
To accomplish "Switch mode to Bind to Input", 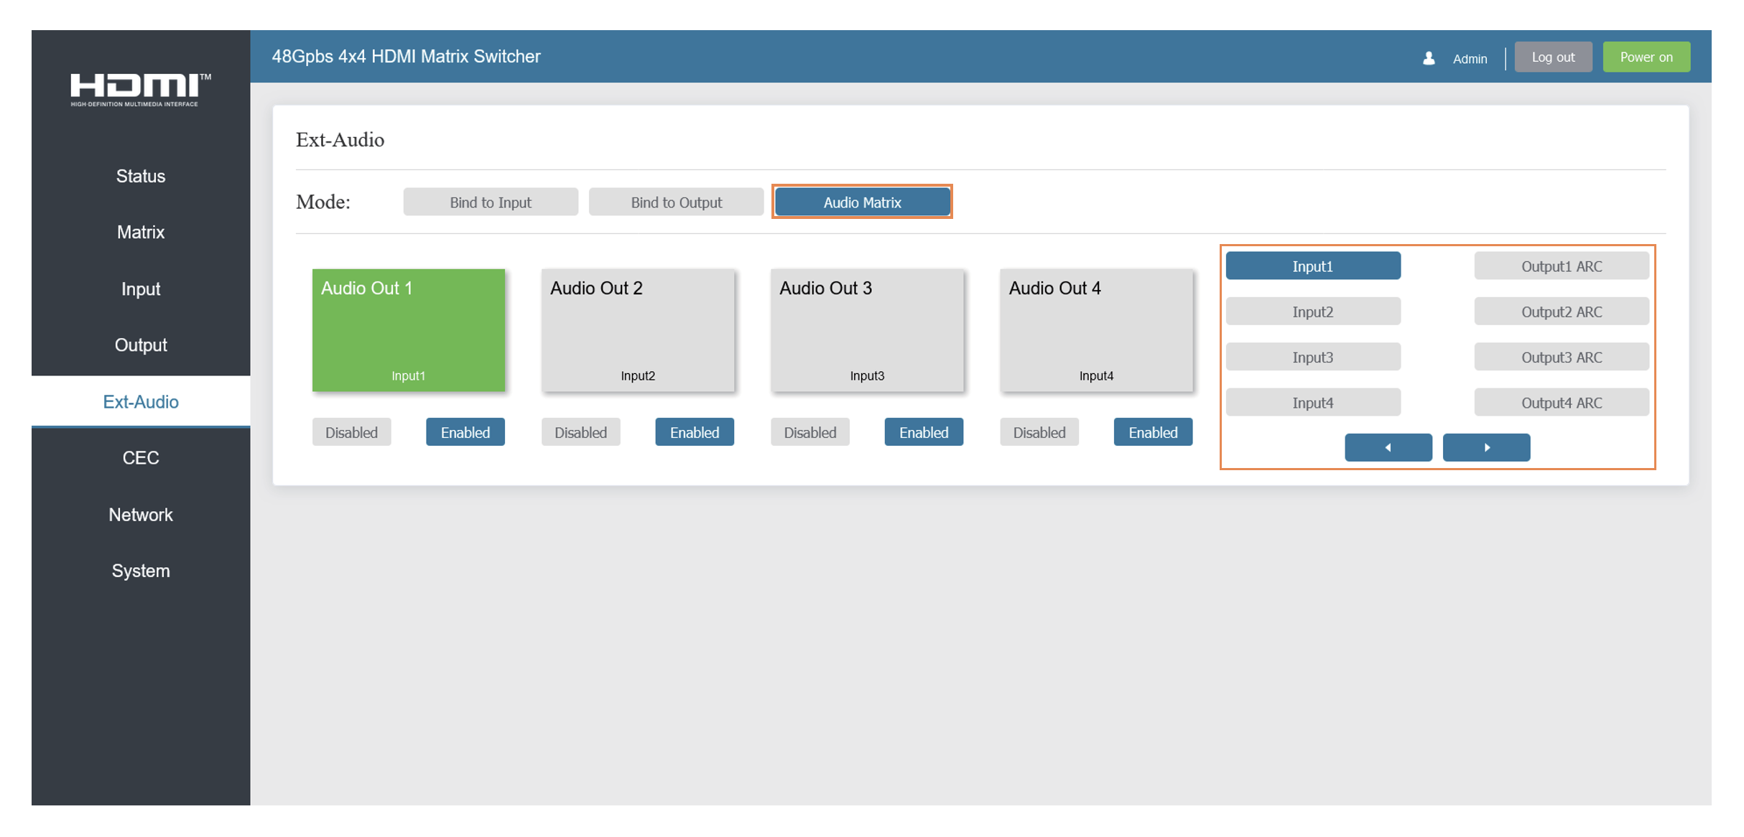I will [x=491, y=202].
